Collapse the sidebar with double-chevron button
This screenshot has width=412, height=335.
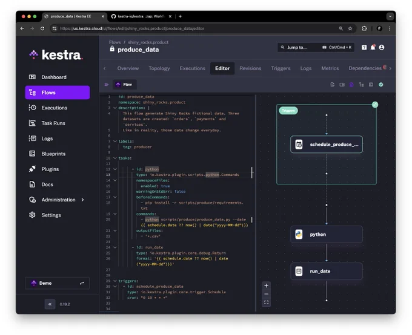pyautogui.click(x=50, y=304)
